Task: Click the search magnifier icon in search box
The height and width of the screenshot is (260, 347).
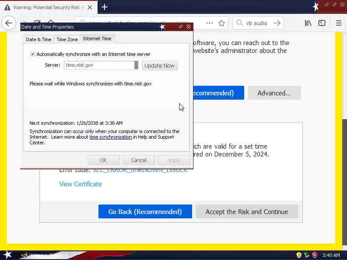Action: pyautogui.click(x=239, y=23)
